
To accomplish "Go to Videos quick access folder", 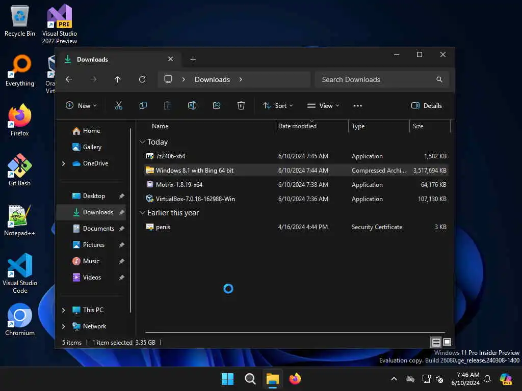I will point(87,277).
